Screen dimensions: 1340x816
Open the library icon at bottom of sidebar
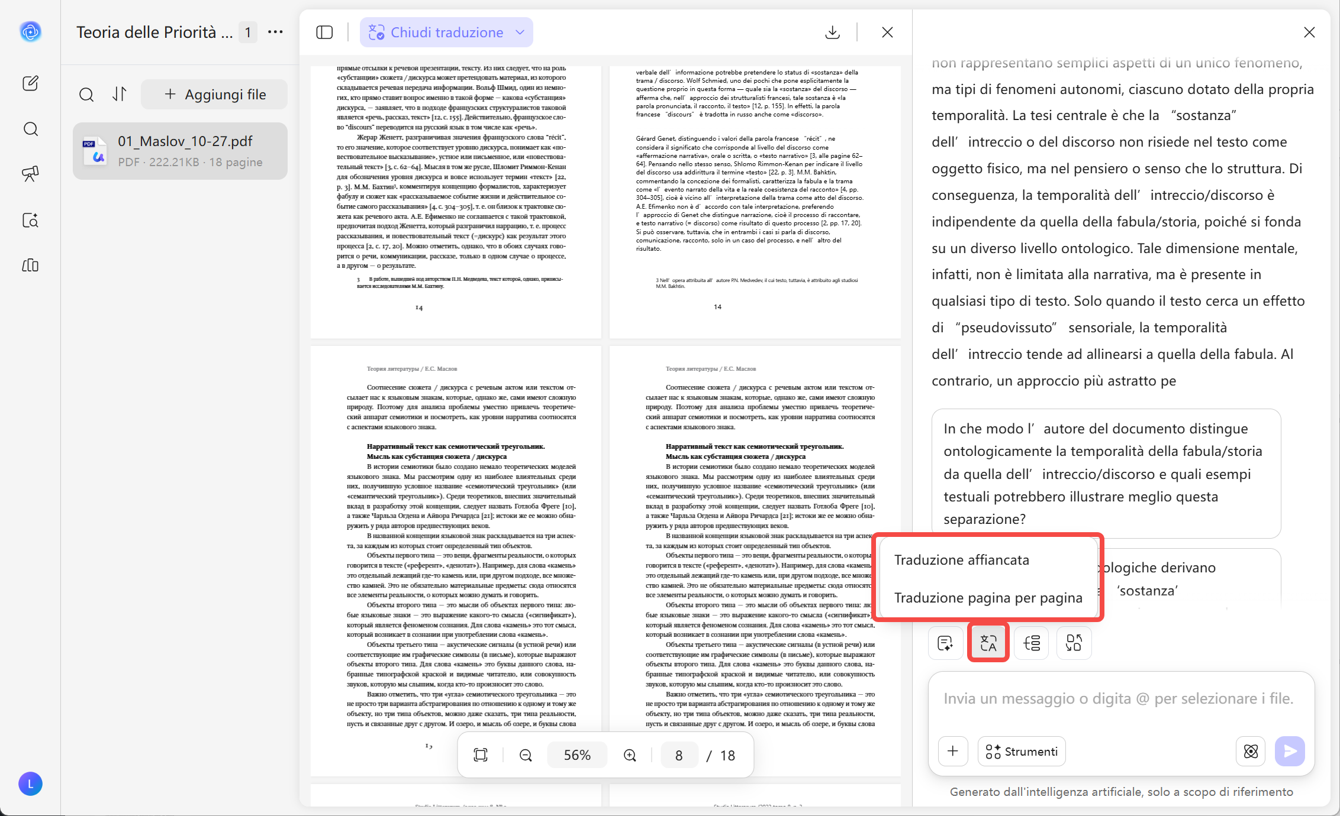point(30,265)
